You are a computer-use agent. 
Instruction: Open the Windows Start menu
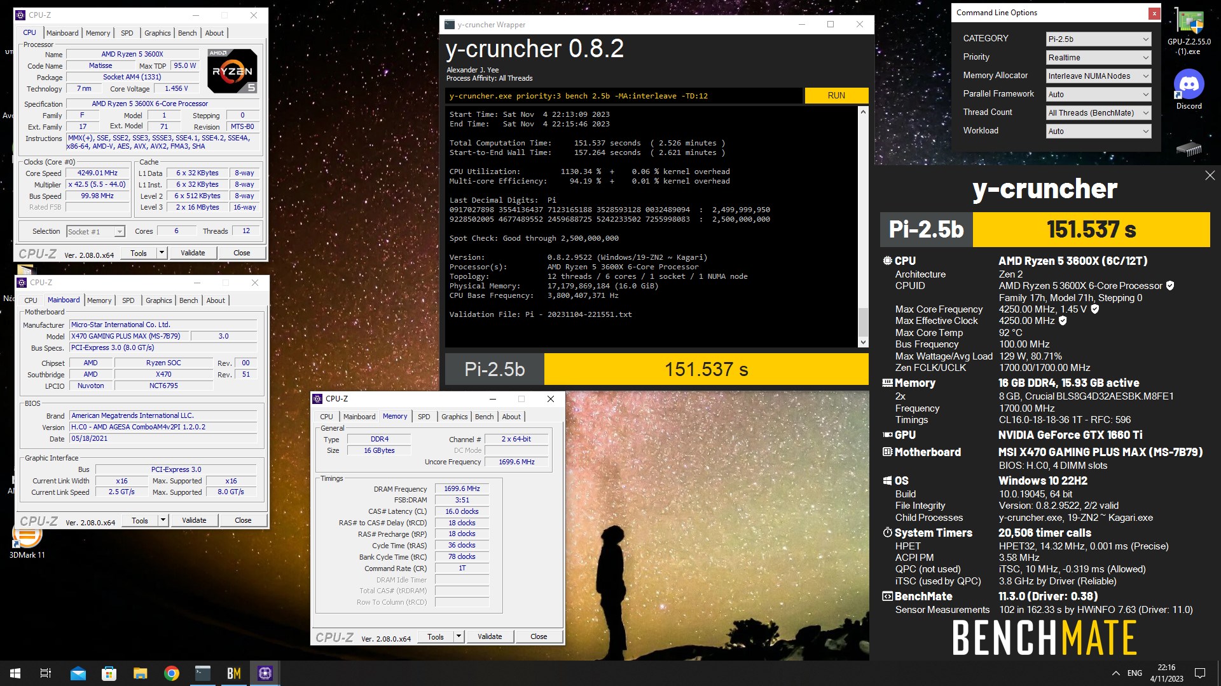point(15,673)
